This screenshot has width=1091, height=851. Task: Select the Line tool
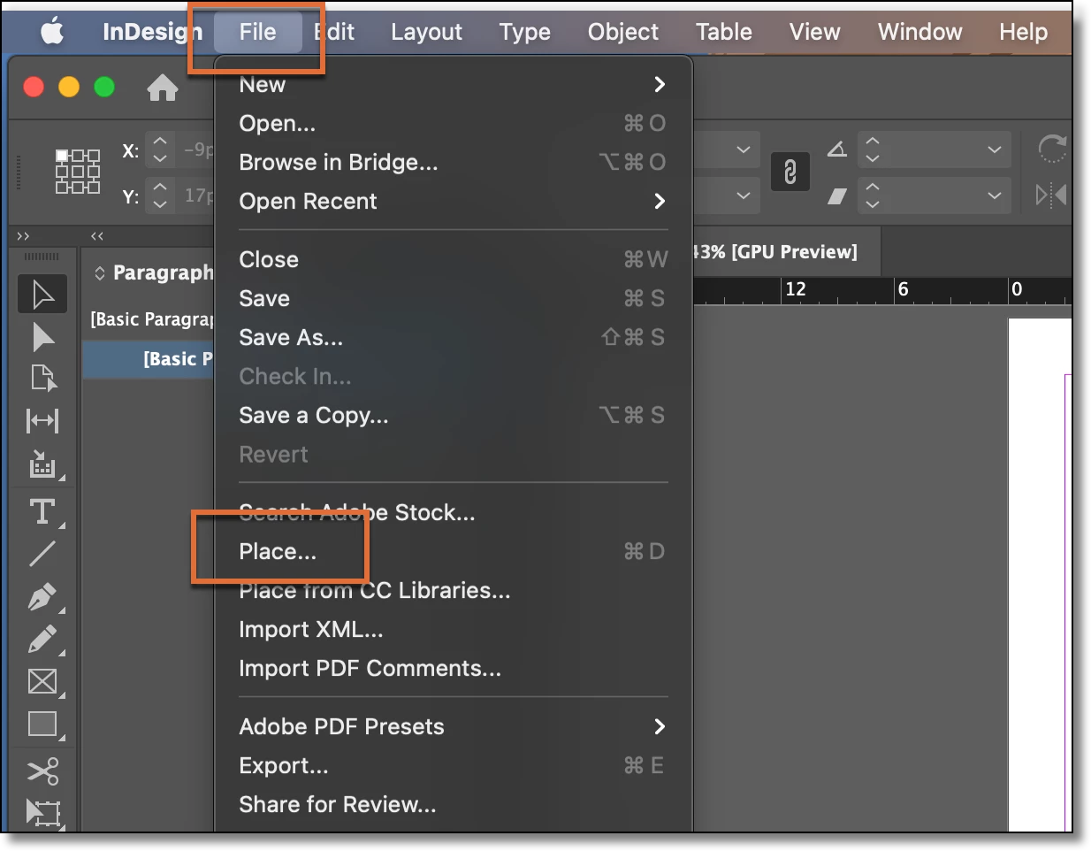(x=42, y=554)
